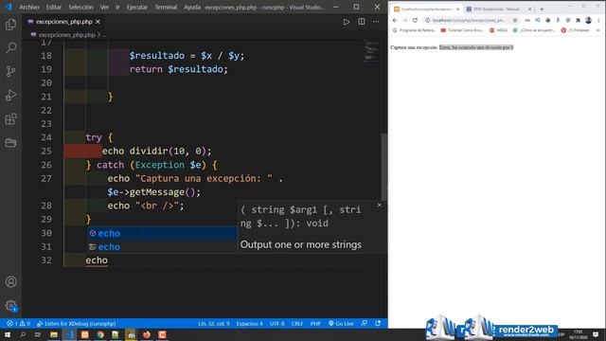
Task: Close the localhost Chrome tab
Action: point(458,9)
